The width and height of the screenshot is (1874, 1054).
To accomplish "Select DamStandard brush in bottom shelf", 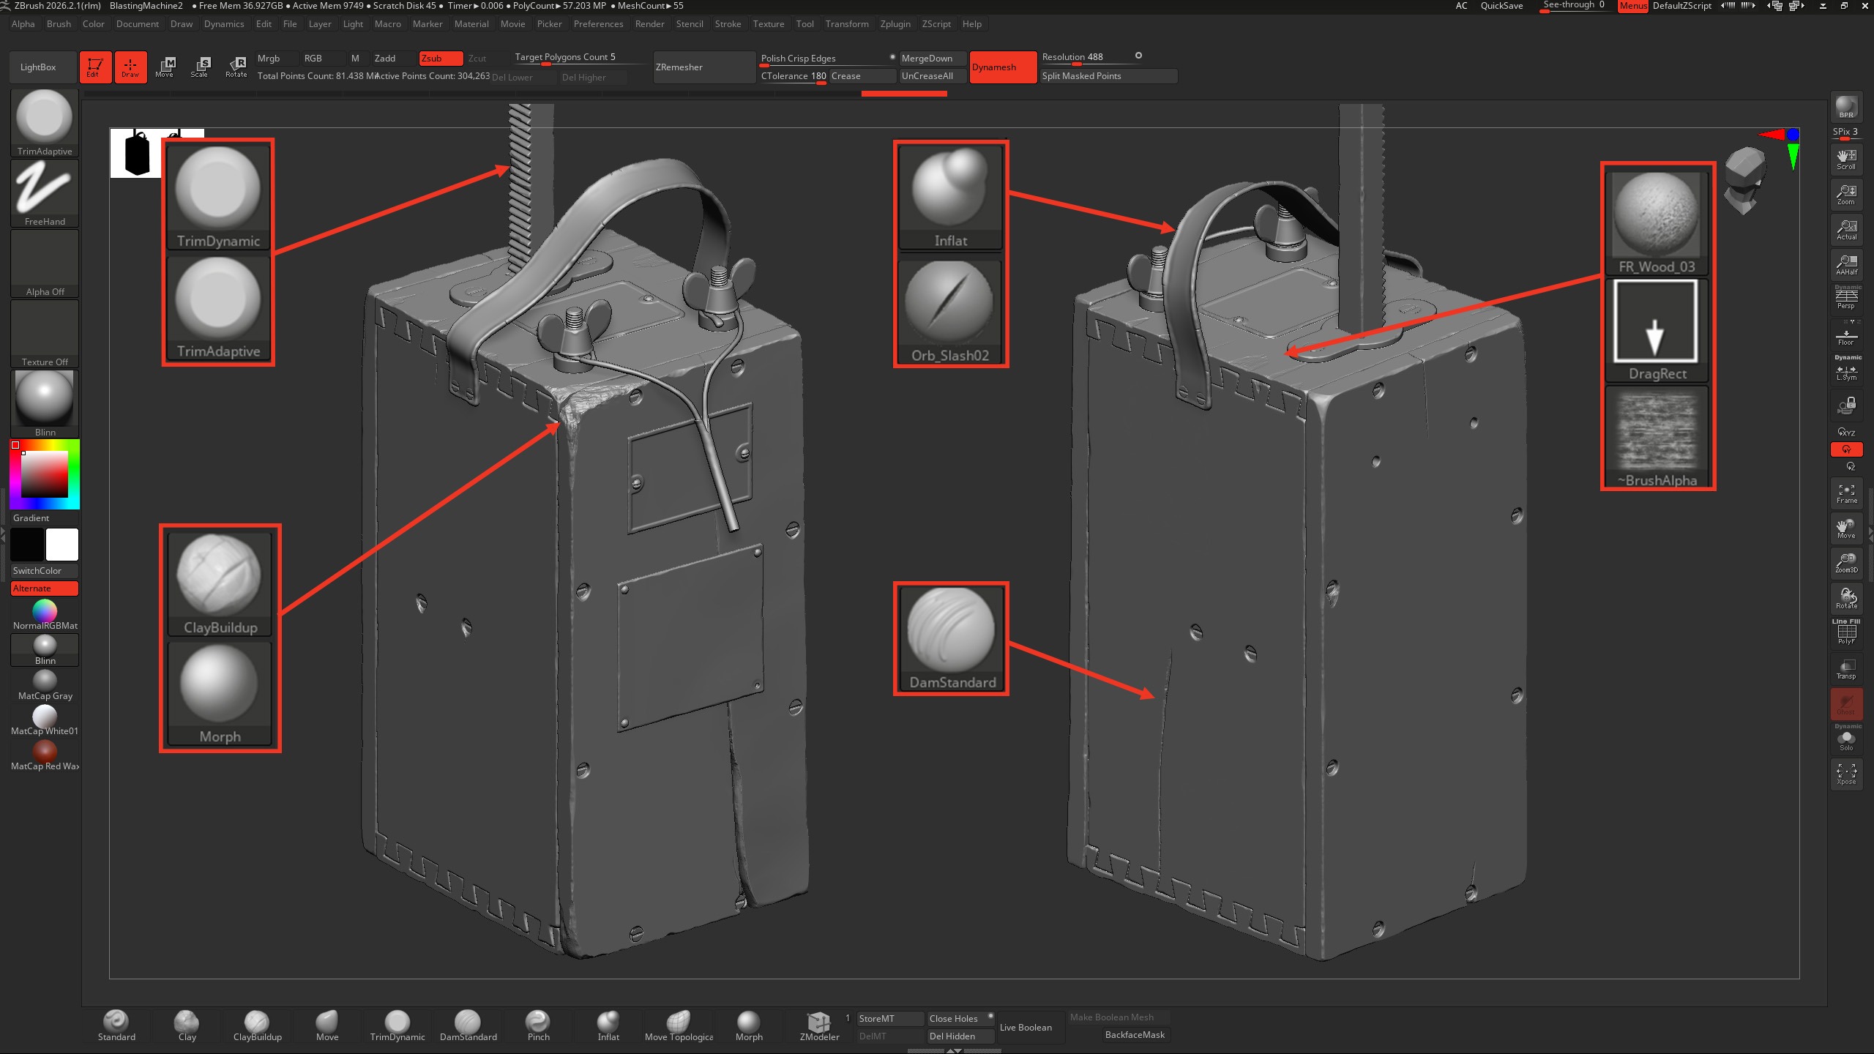I will 468,1025.
